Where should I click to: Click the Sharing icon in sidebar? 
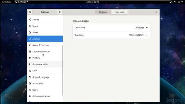30,20
